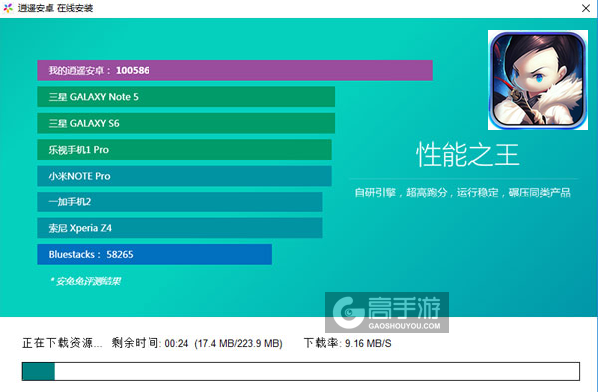Click the game character app icon
598x392 pixels.
pyautogui.click(x=538, y=80)
